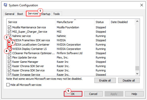Viewport: 147px width, 100px height.
Task: Close the System Configuration window
Action: point(142,5)
